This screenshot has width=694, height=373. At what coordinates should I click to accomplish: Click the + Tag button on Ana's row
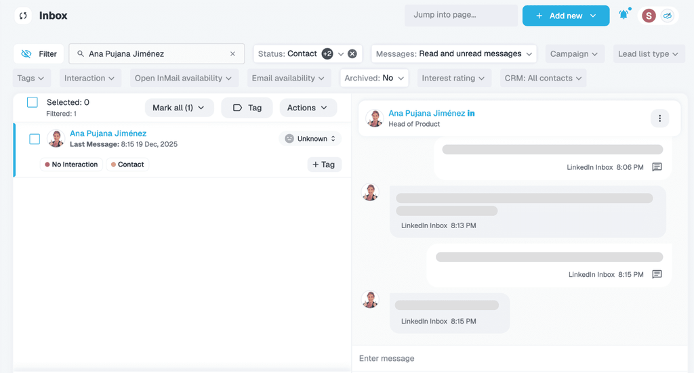[324, 164]
